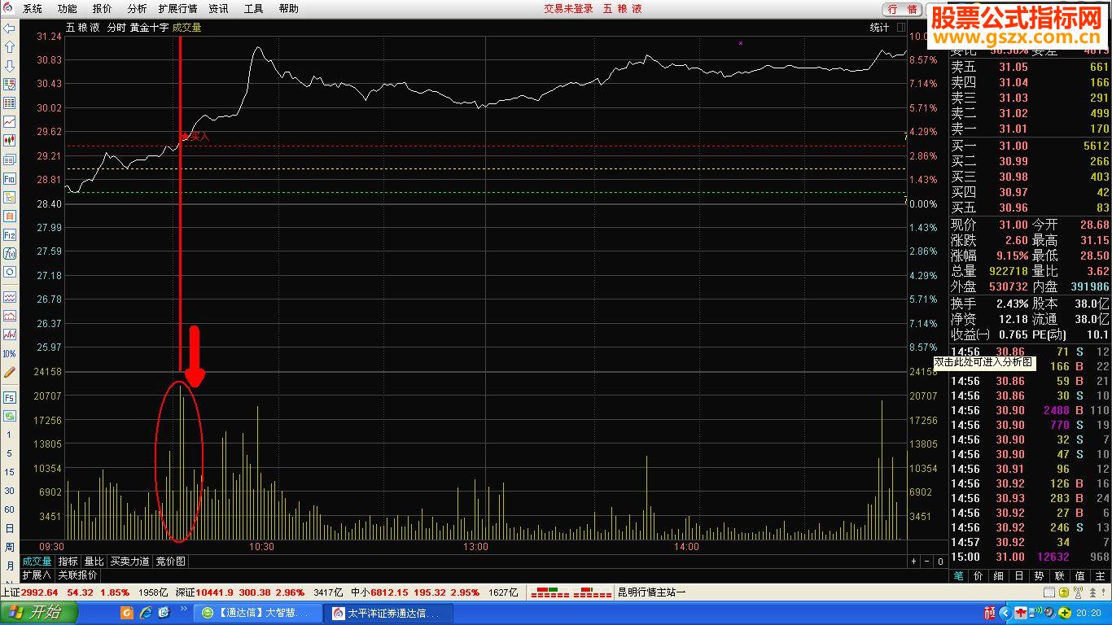Open the 资讯 menu
Screen dimensions: 1112x625
pyautogui.click(x=218, y=9)
